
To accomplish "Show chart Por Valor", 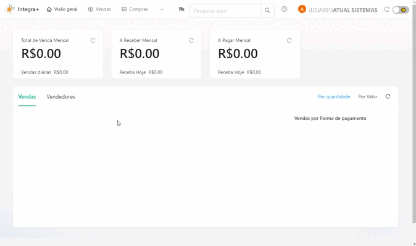I will coord(367,96).
